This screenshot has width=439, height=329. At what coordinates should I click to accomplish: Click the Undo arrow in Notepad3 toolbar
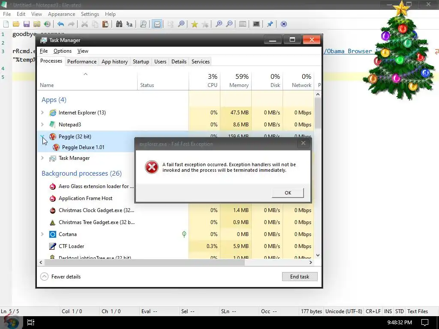click(x=60, y=24)
